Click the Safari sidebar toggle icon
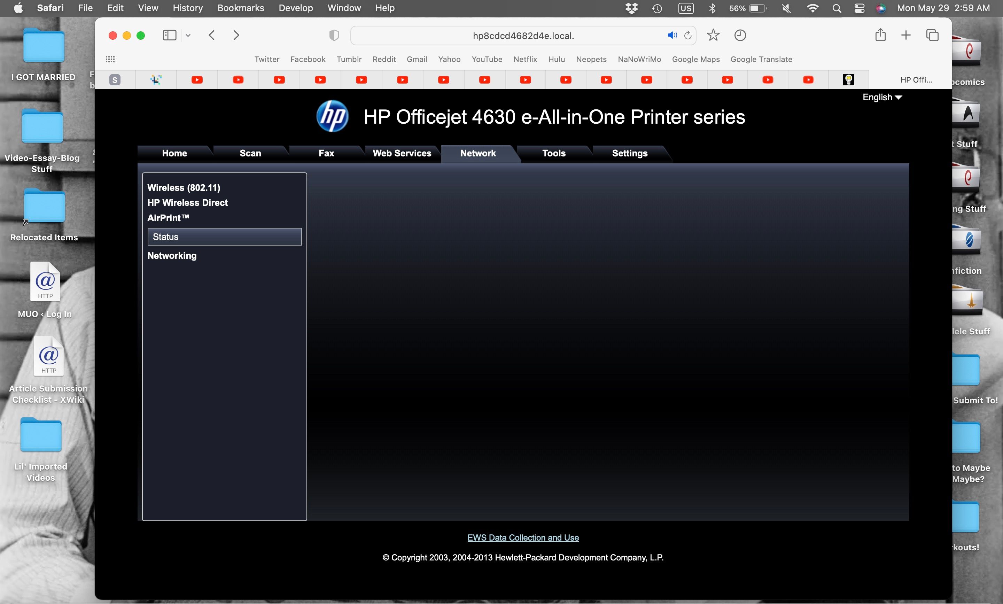 coord(169,36)
